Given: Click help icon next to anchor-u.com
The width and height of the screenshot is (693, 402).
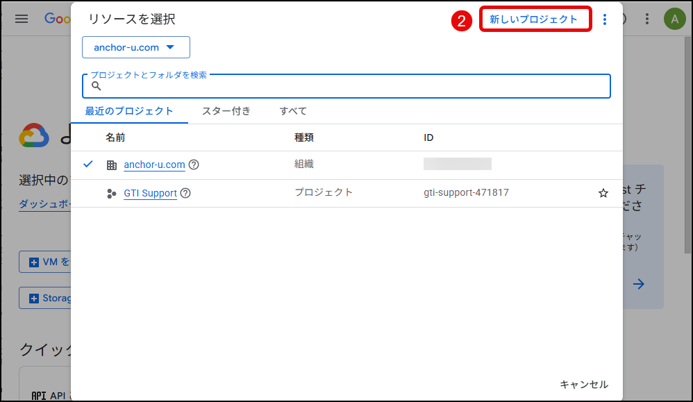Looking at the screenshot, I should tap(194, 165).
